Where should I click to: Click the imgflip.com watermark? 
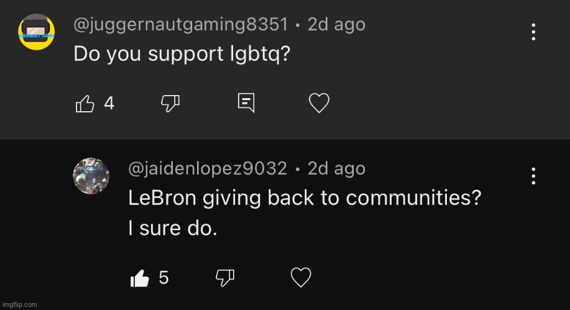click(x=20, y=304)
